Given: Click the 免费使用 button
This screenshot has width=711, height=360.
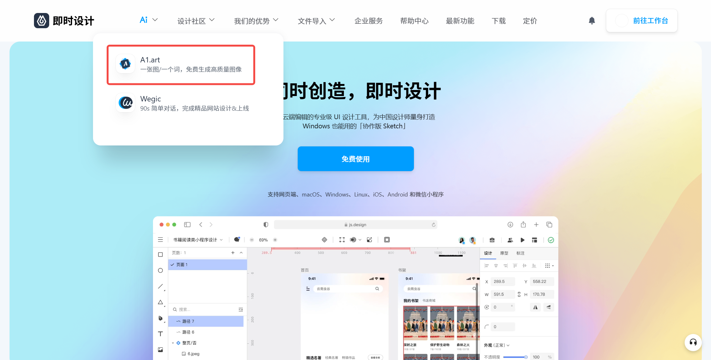Looking at the screenshot, I should coord(355,159).
